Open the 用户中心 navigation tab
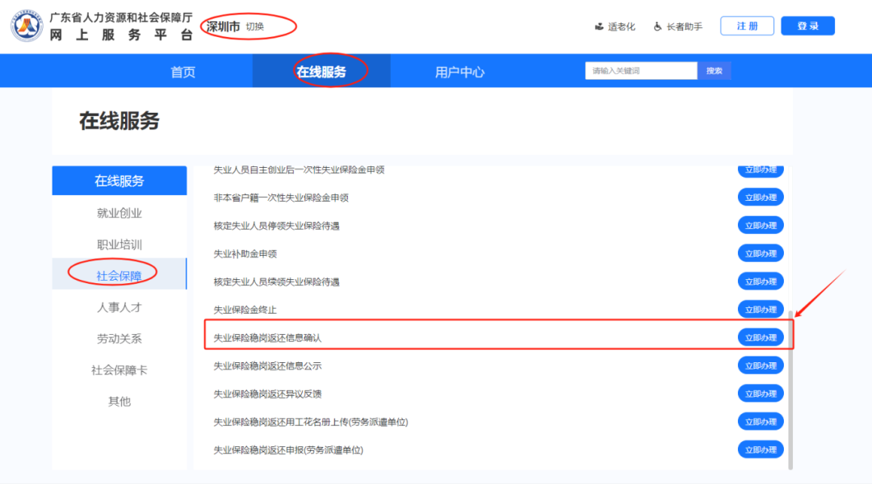The height and width of the screenshot is (484, 872). [x=459, y=72]
